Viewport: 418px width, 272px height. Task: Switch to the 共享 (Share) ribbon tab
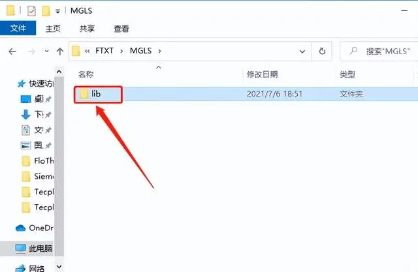pyautogui.click(x=87, y=29)
